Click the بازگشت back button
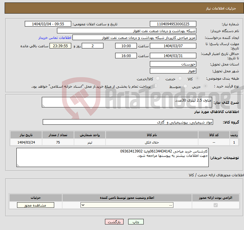Image resolution: width=244 pixels, height=230 pixels. pos(114,222)
